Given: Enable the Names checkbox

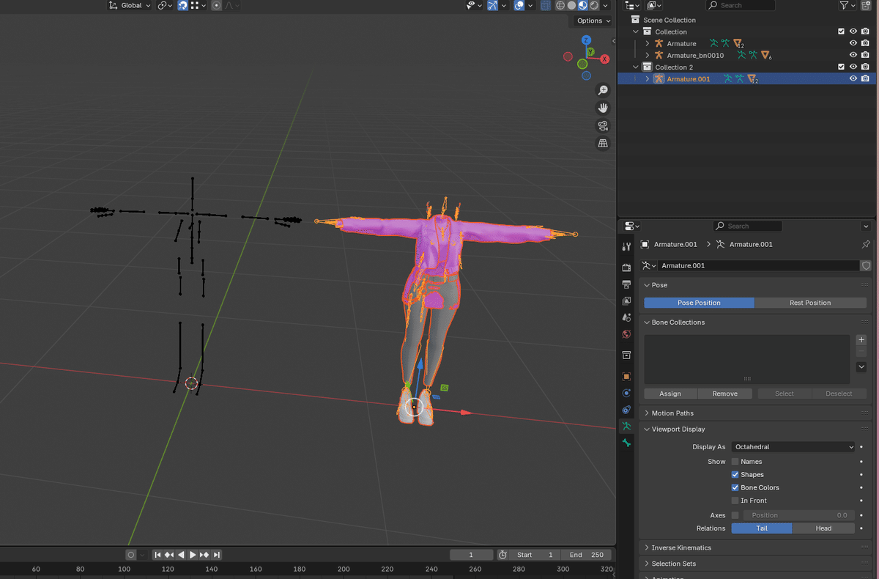Looking at the screenshot, I should (x=735, y=462).
